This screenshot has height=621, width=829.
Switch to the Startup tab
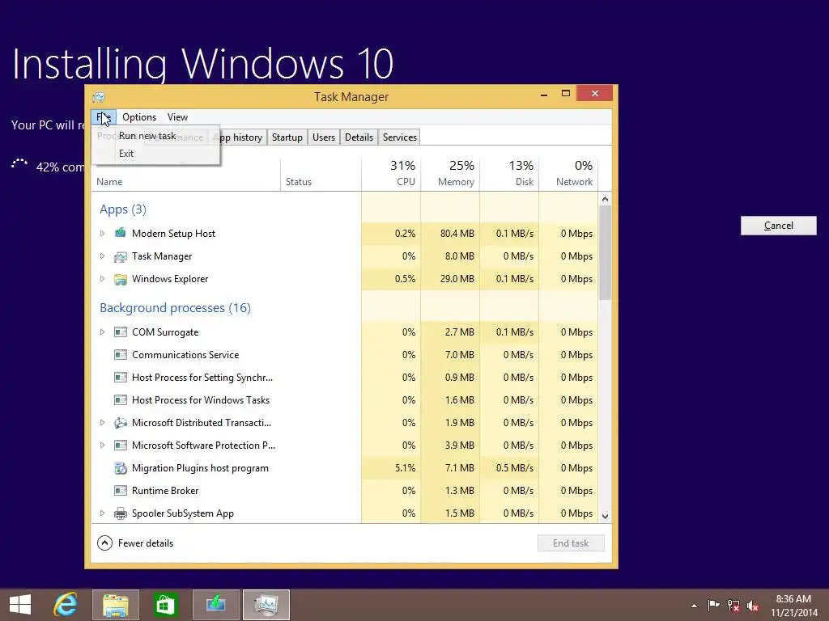pos(287,137)
